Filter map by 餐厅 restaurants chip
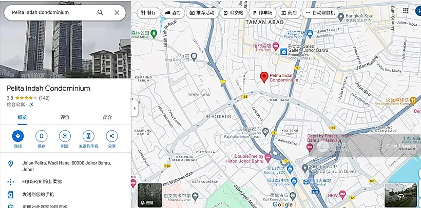 click(148, 12)
